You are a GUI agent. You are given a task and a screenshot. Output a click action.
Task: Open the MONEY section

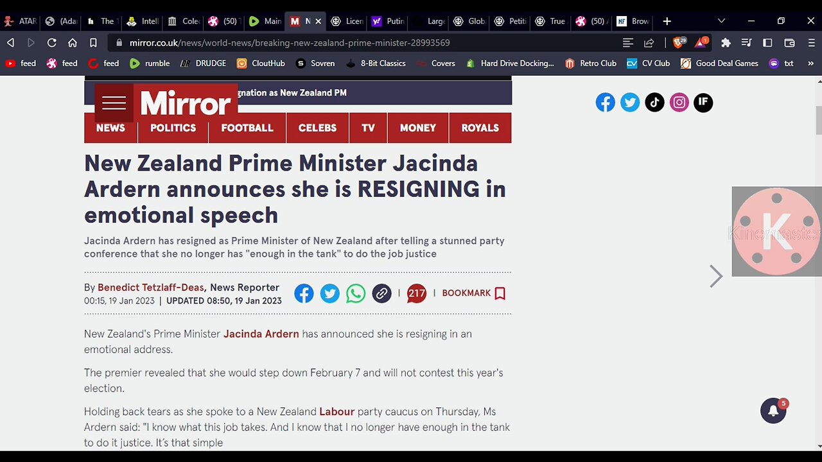[x=418, y=128]
